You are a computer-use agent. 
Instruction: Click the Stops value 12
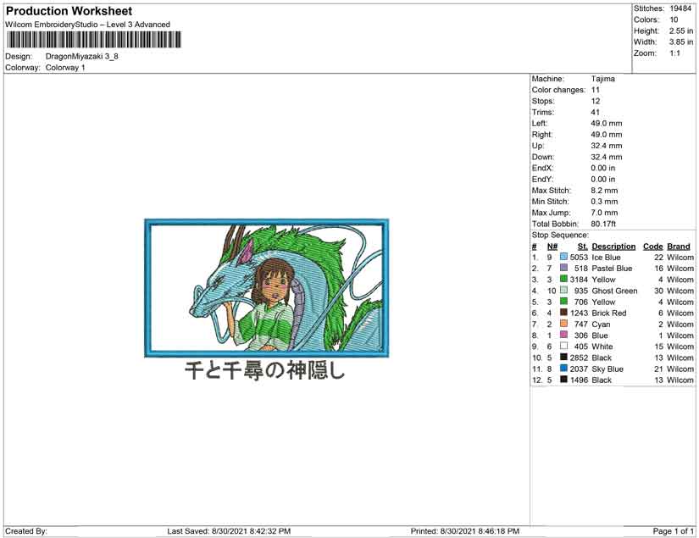(x=596, y=101)
